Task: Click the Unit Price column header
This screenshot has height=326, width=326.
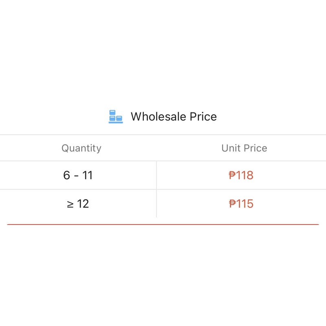Action: pyautogui.click(x=244, y=148)
